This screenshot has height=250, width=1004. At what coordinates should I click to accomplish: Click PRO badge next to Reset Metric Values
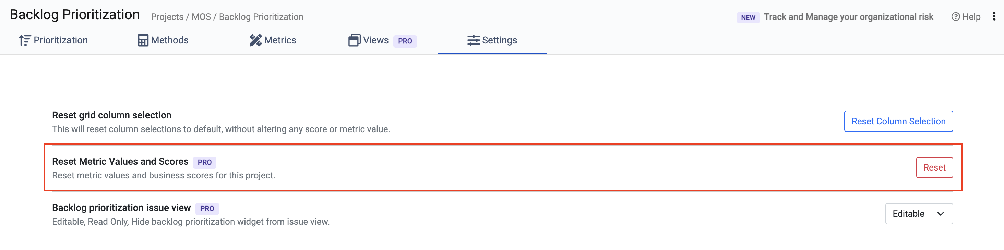pos(204,162)
